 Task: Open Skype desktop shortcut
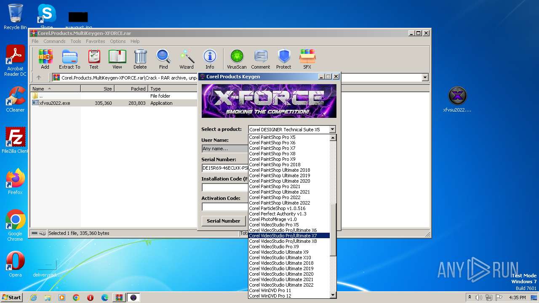point(47,17)
